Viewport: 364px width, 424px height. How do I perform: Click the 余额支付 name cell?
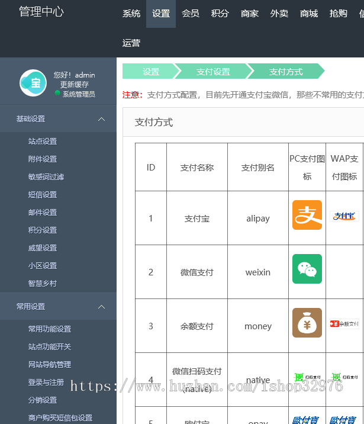pyautogui.click(x=197, y=326)
